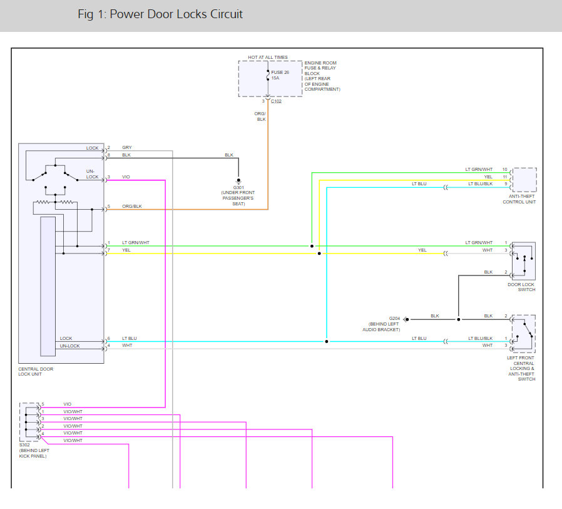Select the 'Under Front Passenger's Seat' location note
Viewport: 562px width, 509px height.
[x=238, y=198]
